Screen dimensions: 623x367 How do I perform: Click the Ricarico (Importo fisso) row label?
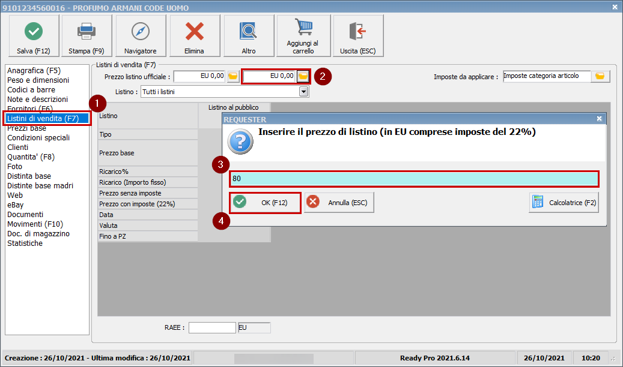click(148, 182)
